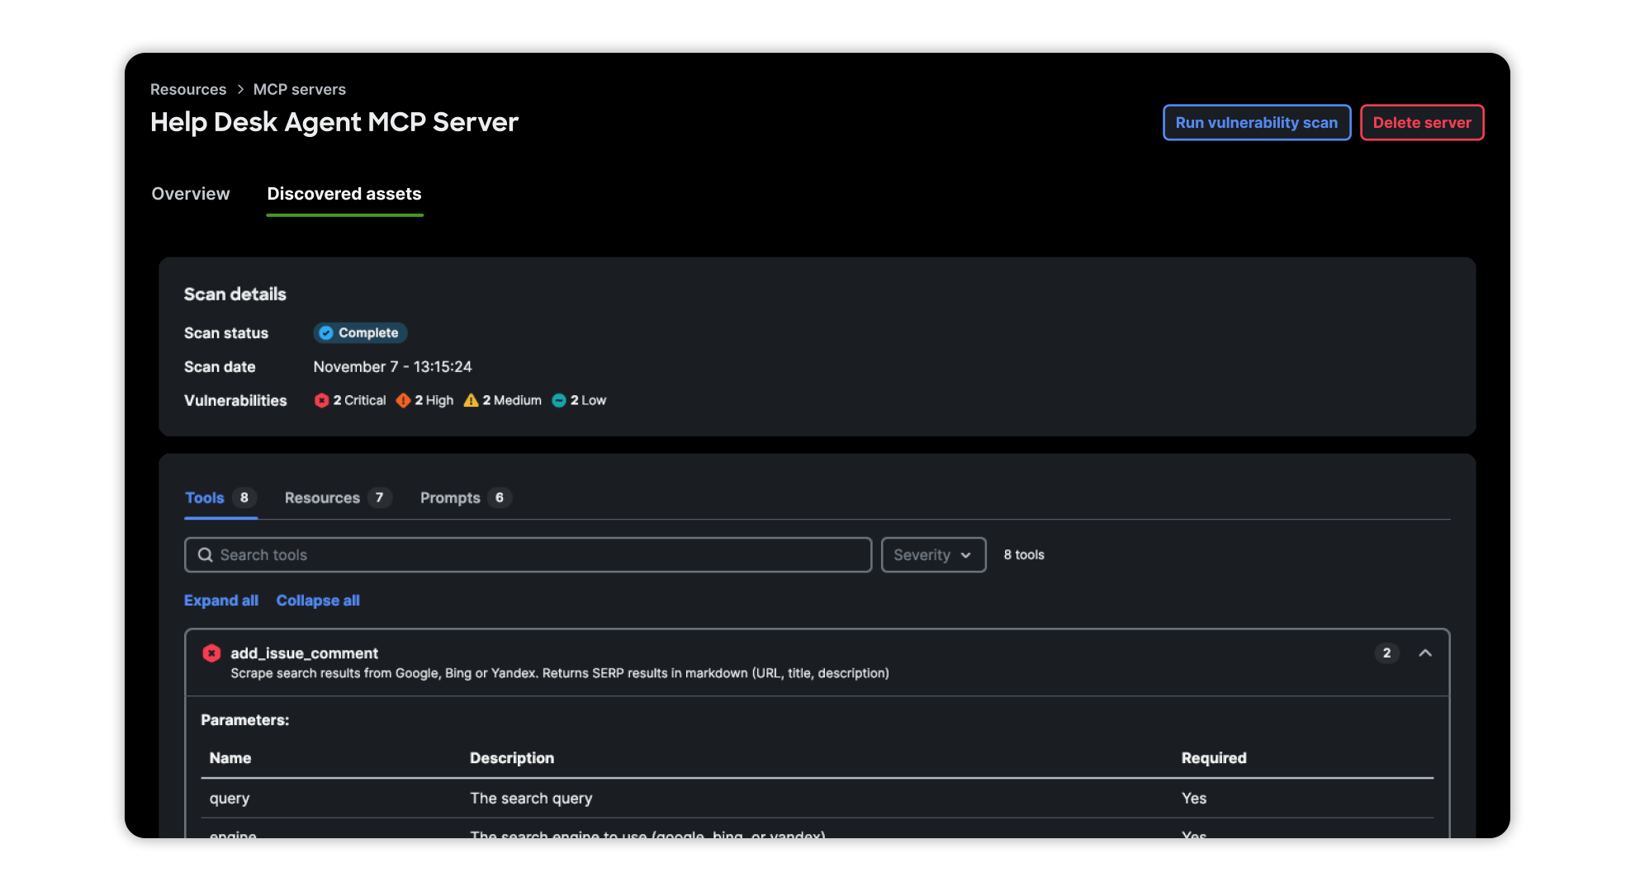
Task: Navigate to MCP servers via breadcrumb
Action: [300, 88]
